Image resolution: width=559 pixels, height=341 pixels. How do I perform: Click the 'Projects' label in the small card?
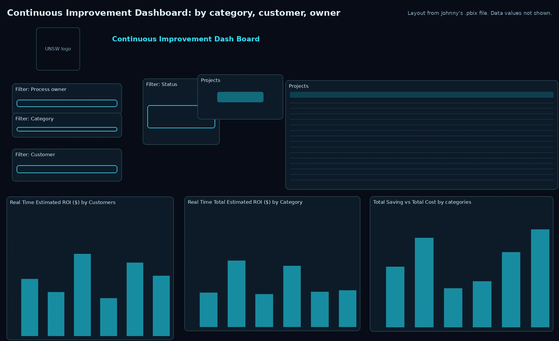tap(210, 80)
